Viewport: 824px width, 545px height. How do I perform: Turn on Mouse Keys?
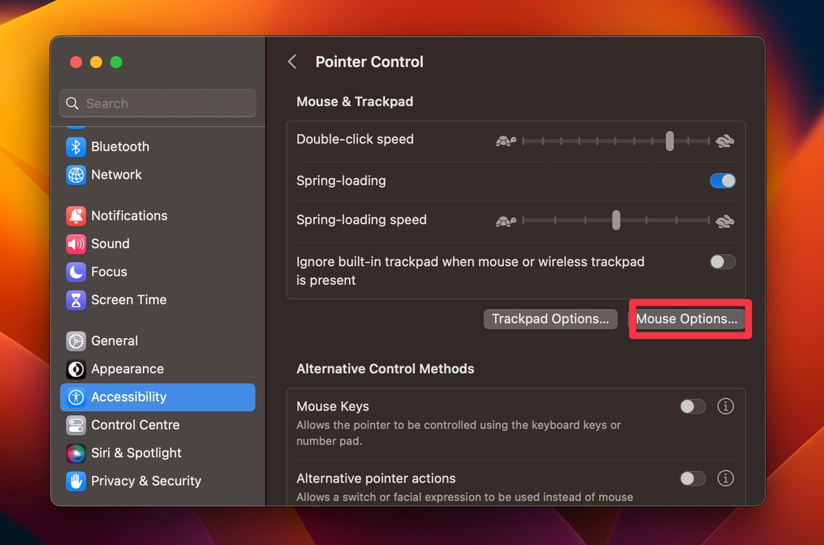(x=692, y=406)
